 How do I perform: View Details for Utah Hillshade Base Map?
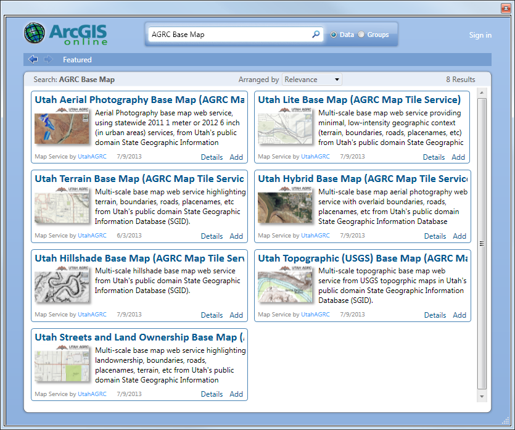[212, 315]
